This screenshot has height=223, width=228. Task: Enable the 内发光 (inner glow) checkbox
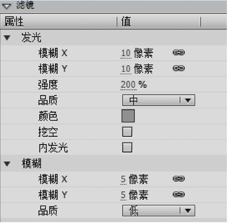tap(127, 148)
